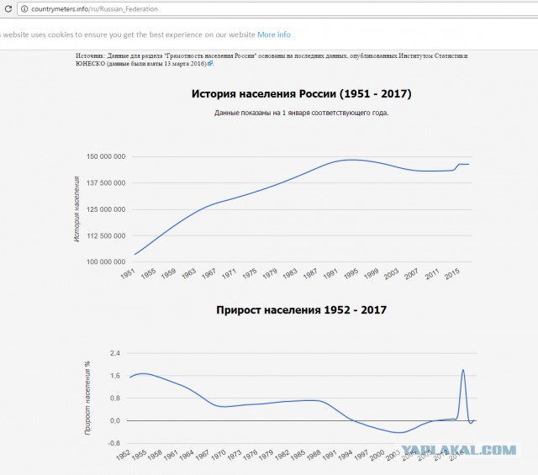The image size is (538, 475).
Task: Click year label 1951 on population chart
Action: (x=128, y=274)
